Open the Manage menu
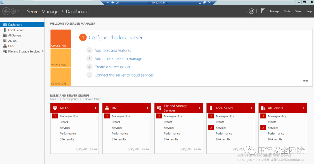 274,11
